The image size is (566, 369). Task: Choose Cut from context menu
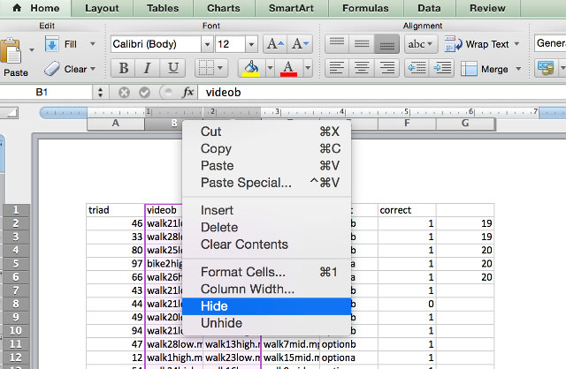point(266,132)
